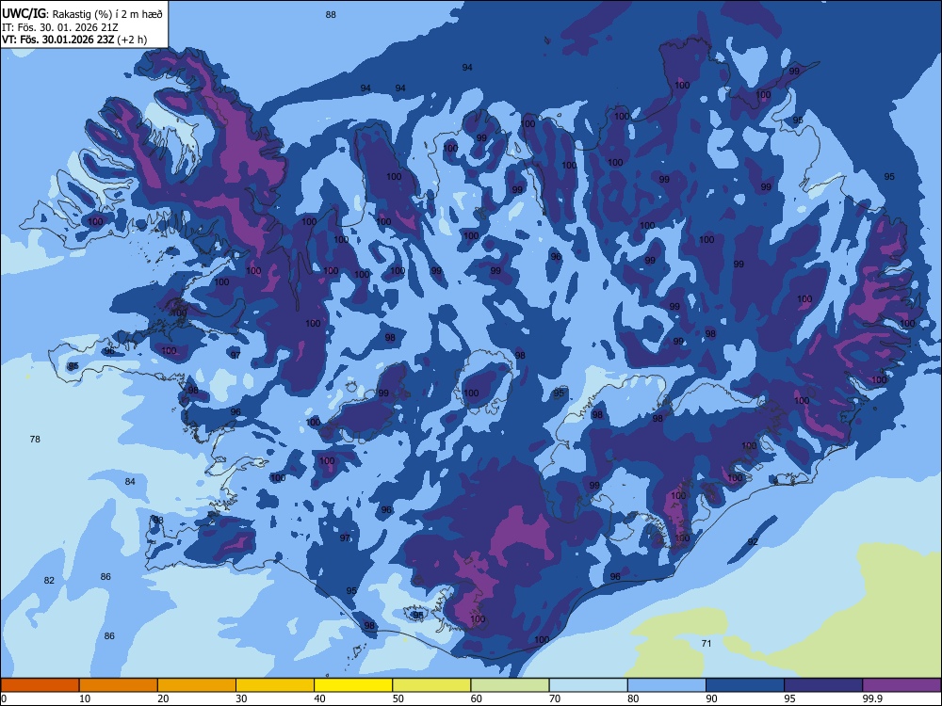Click the bright yellow 40–50 legend swatch
Image resolution: width=942 pixels, height=706 pixels.
click(x=353, y=685)
